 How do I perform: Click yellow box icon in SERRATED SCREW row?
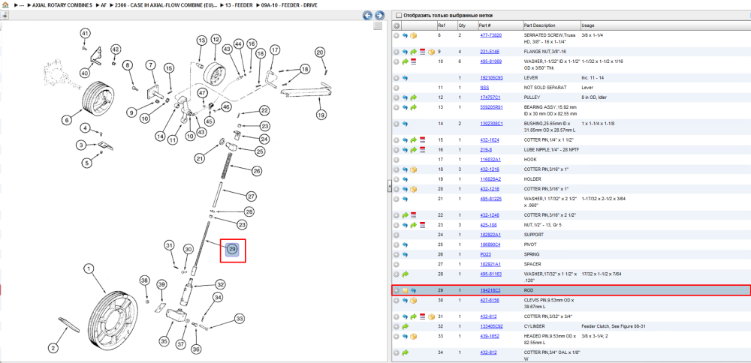[413, 35]
